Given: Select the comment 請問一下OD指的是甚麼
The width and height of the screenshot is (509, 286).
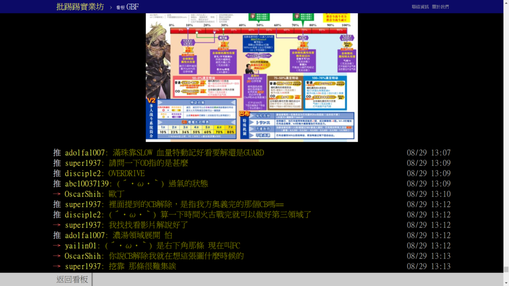Looking at the screenshot, I should click(x=148, y=163).
